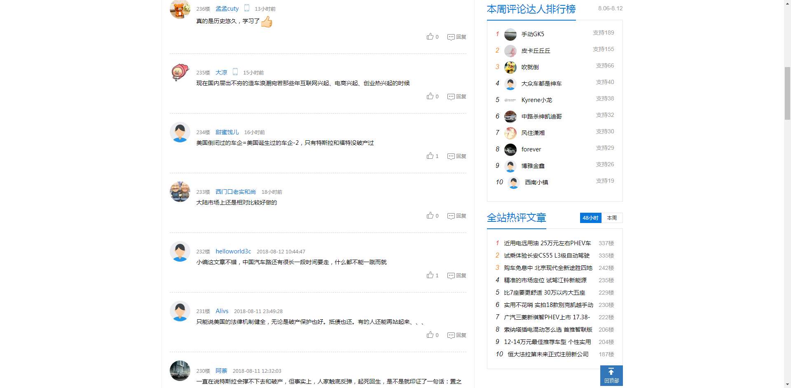This screenshot has height=388, width=791.
Task: Click the page vertical scrollbar thumb
Action: point(787,93)
